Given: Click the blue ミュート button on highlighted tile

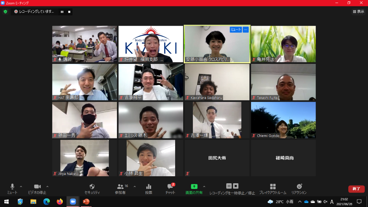Looking at the screenshot, I should tap(236, 30).
